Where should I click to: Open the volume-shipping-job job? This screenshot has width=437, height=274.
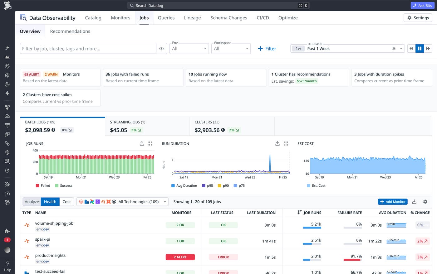click(x=54, y=223)
